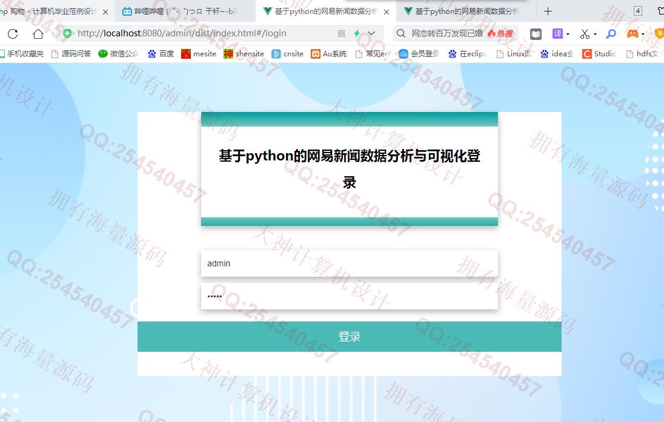Click the green shield security icon
Screen dimensions: 664x422
click(67, 34)
